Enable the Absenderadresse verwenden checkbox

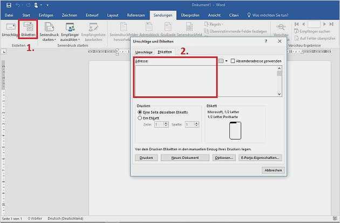click(233, 61)
